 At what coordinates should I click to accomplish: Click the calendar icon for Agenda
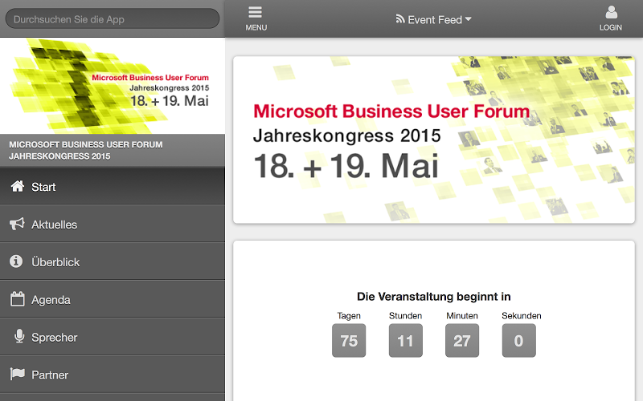pyautogui.click(x=17, y=299)
